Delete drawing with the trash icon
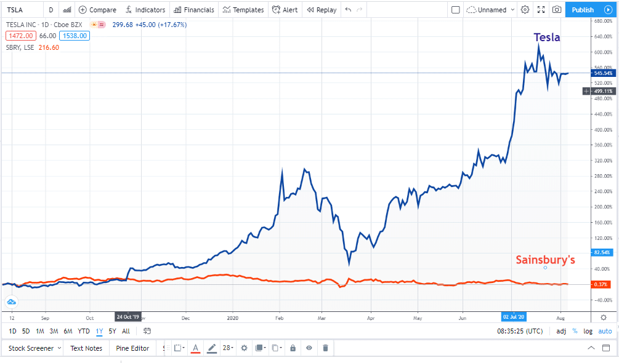619x363 pixels. [325, 348]
